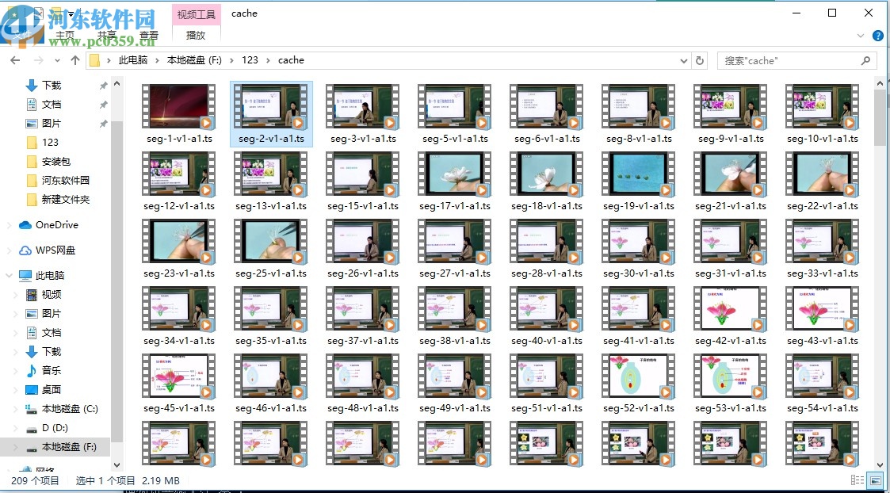Switch to large thumbnails view
This screenshot has height=493, width=890.
tap(877, 480)
